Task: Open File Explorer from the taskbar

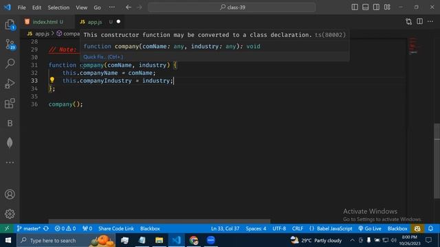Action: tap(159, 240)
